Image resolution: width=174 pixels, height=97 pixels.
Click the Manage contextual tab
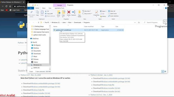coord(60,5)
